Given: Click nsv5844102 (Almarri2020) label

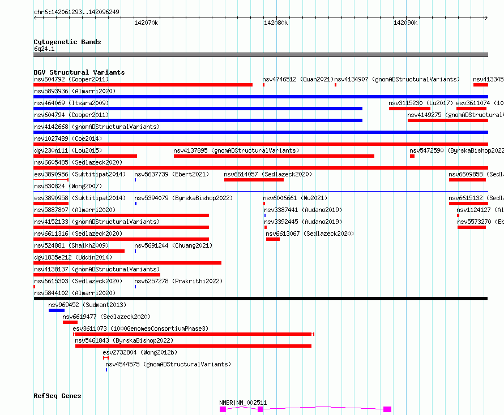Looking at the screenshot, I should click(x=75, y=293).
